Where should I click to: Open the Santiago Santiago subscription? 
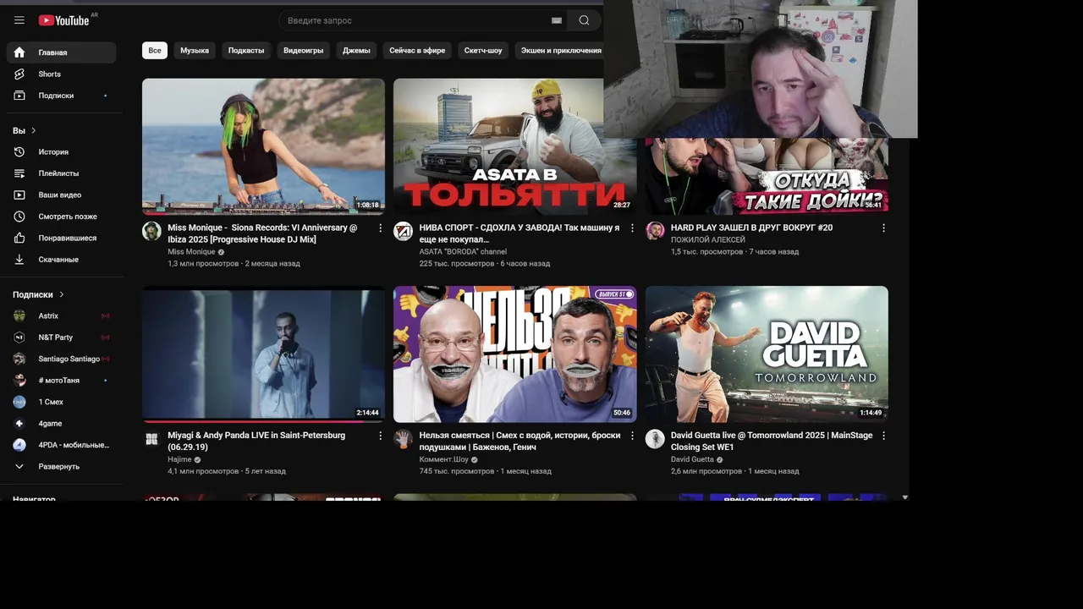[x=61, y=359]
